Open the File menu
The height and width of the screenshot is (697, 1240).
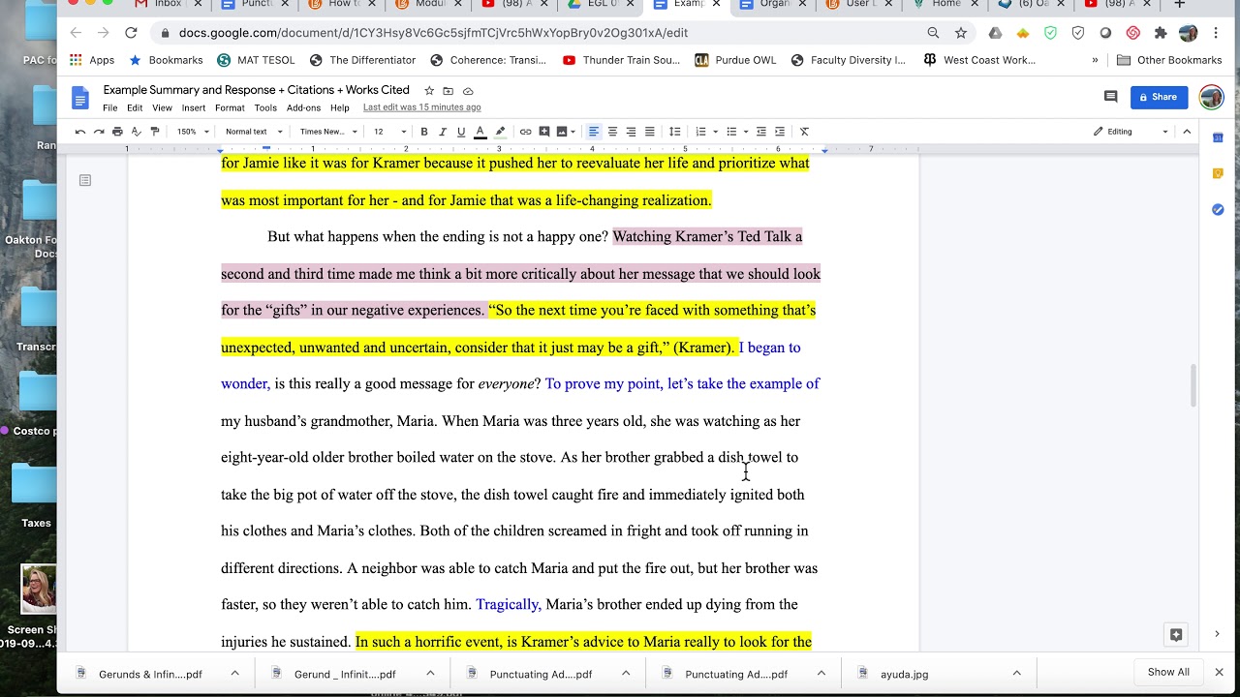pyautogui.click(x=110, y=107)
